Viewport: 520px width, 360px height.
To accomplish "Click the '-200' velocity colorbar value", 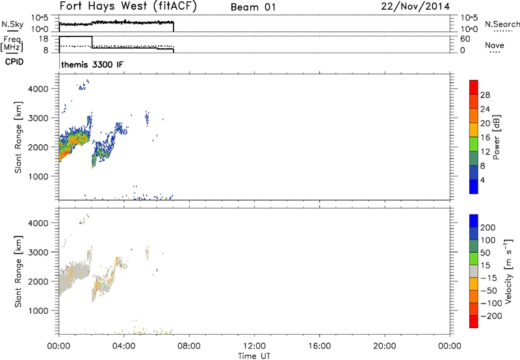I will coord(491,316).
